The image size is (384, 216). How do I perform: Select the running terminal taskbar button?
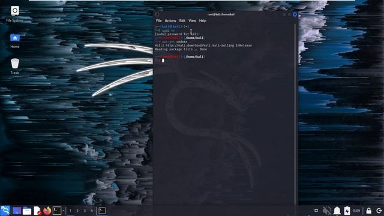click(102, 211)
